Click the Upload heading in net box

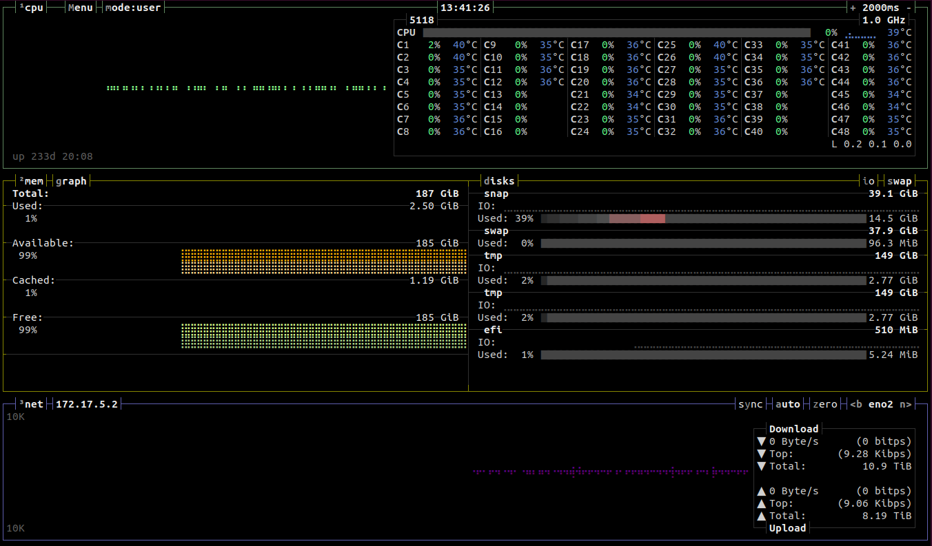pyautogui.click(x=788, y=528)
